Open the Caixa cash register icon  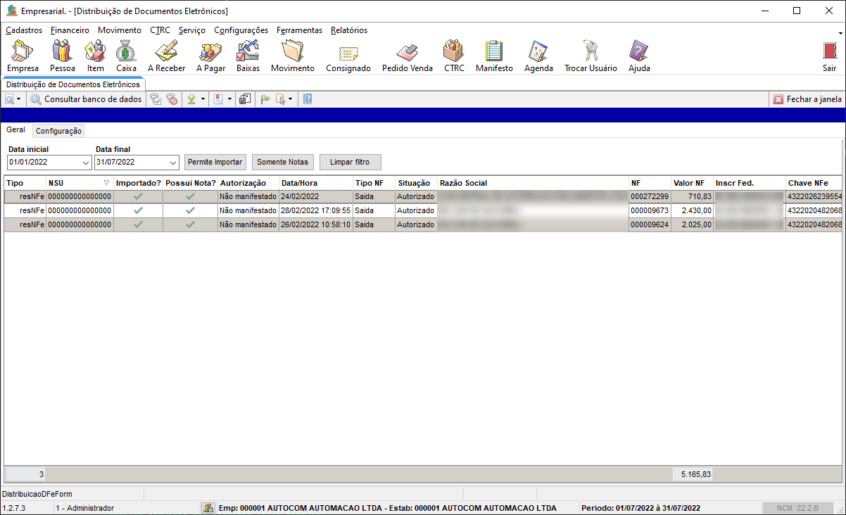pyautogui.click(x=126, y=56)
